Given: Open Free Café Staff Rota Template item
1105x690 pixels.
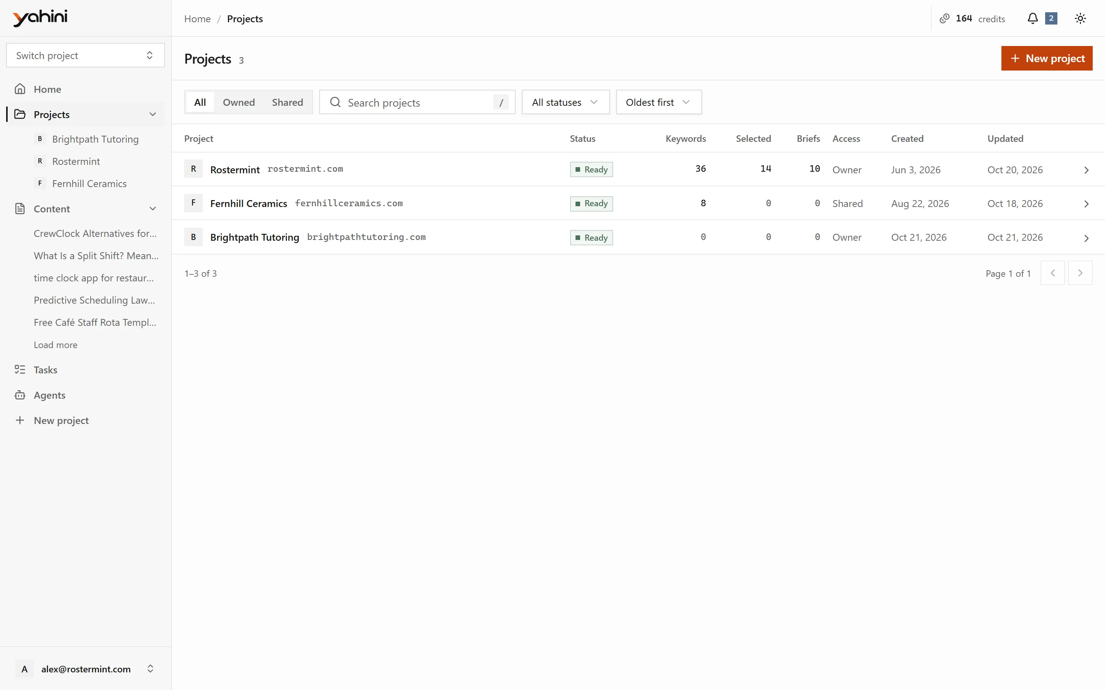Looking at the screenshot, I should [95, 323].
